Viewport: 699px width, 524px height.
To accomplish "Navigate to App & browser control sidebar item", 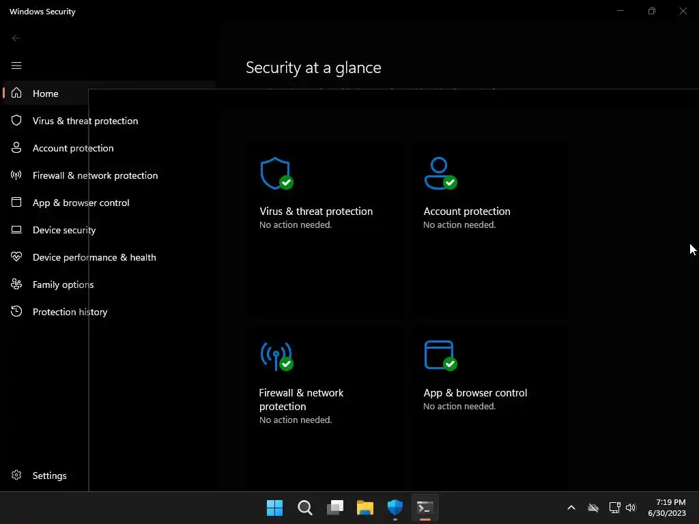I will [81, 203].
